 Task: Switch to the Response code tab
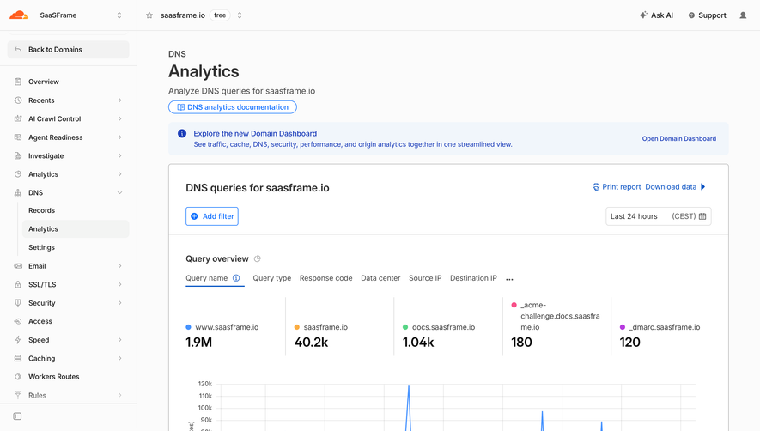(x=325, y=278)
